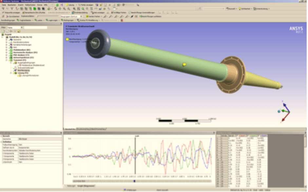Open the Bedingungen dropdown in context toolbar
This screenshot has height=192, width=308.
pyautogui.click(x=68, y=20)
